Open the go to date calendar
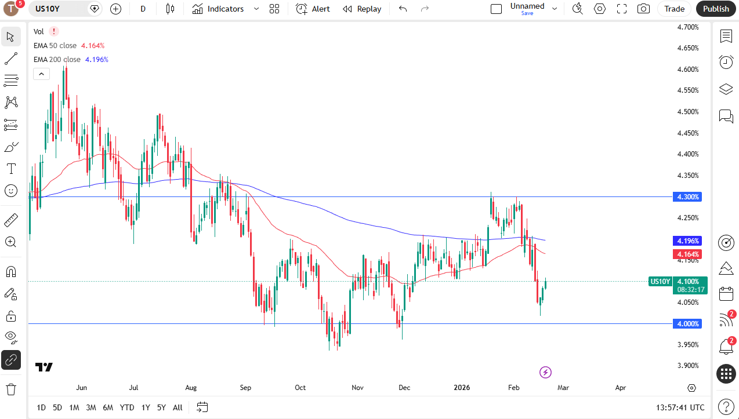The image size is (739, 419). coord(202,407)
